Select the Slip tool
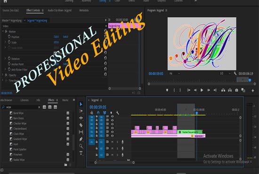This screenshot has height=174, width=259. click(81, 132)
